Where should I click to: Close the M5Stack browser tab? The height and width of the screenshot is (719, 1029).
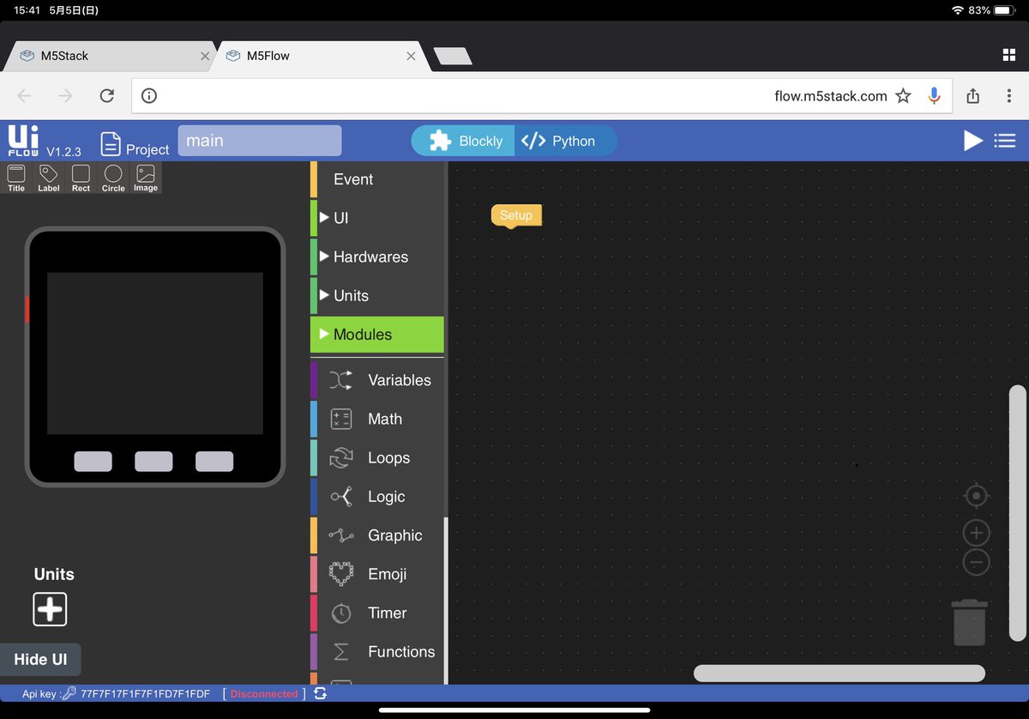(x=205, y=56)
